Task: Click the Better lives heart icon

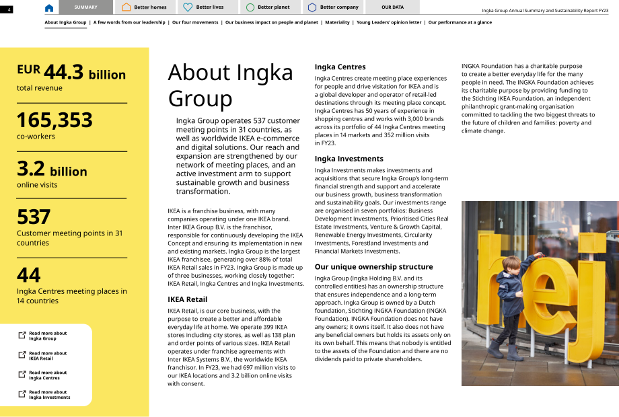Action: coord(188,7)
